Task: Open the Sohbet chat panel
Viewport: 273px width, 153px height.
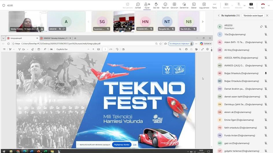Action: [x=138, y=5]
